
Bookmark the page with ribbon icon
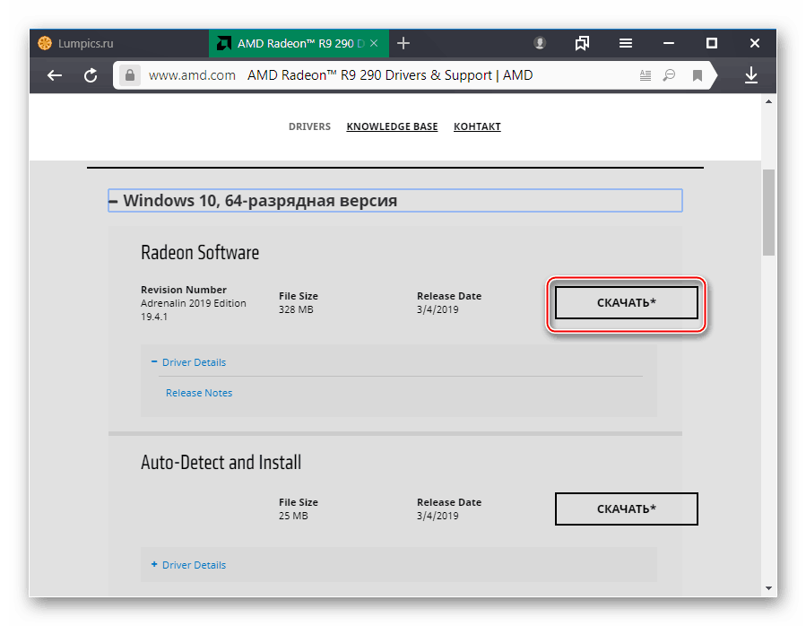coord(697,75)
